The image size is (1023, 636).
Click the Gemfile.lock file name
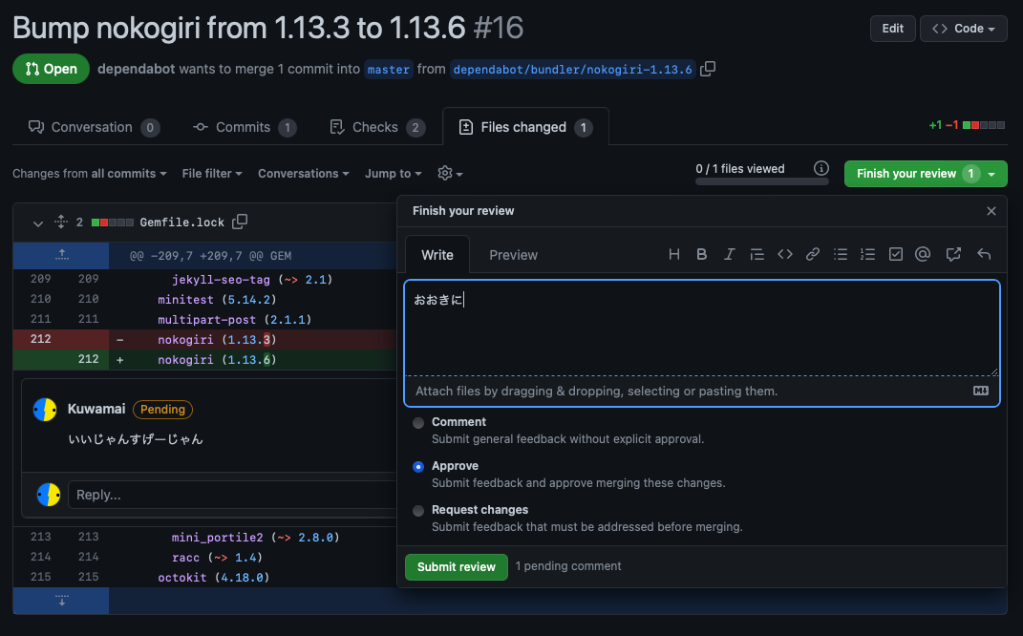point(182,223)
